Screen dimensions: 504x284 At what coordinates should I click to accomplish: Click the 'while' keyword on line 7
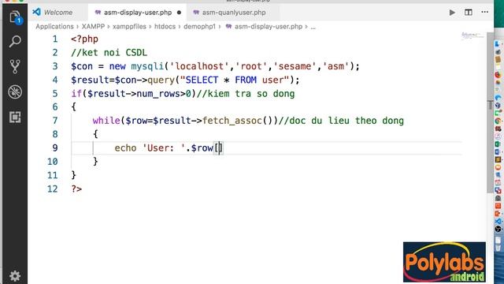tap(106, 121)
